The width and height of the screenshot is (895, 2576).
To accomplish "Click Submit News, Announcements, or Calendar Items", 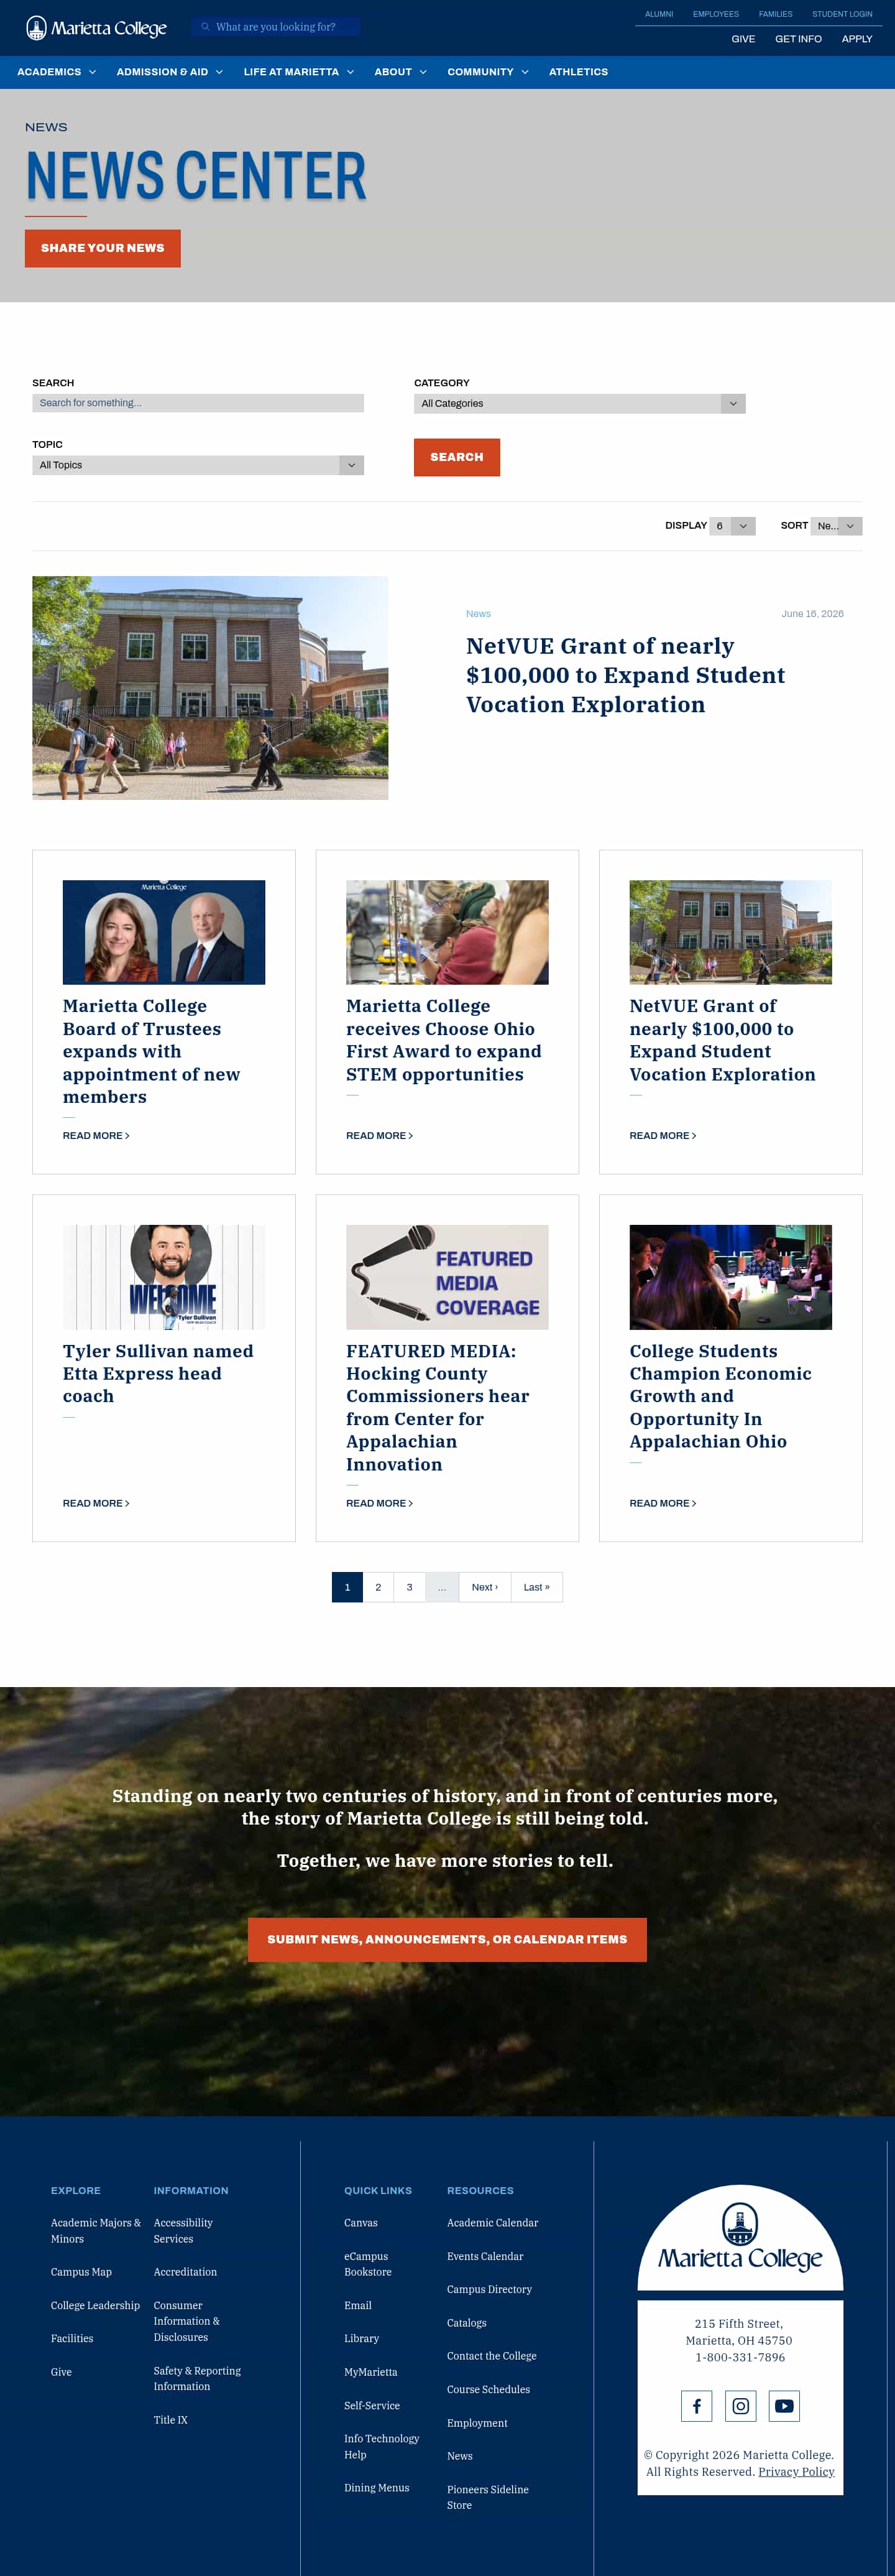I will pyautogui.click(x=447, y=1939).
